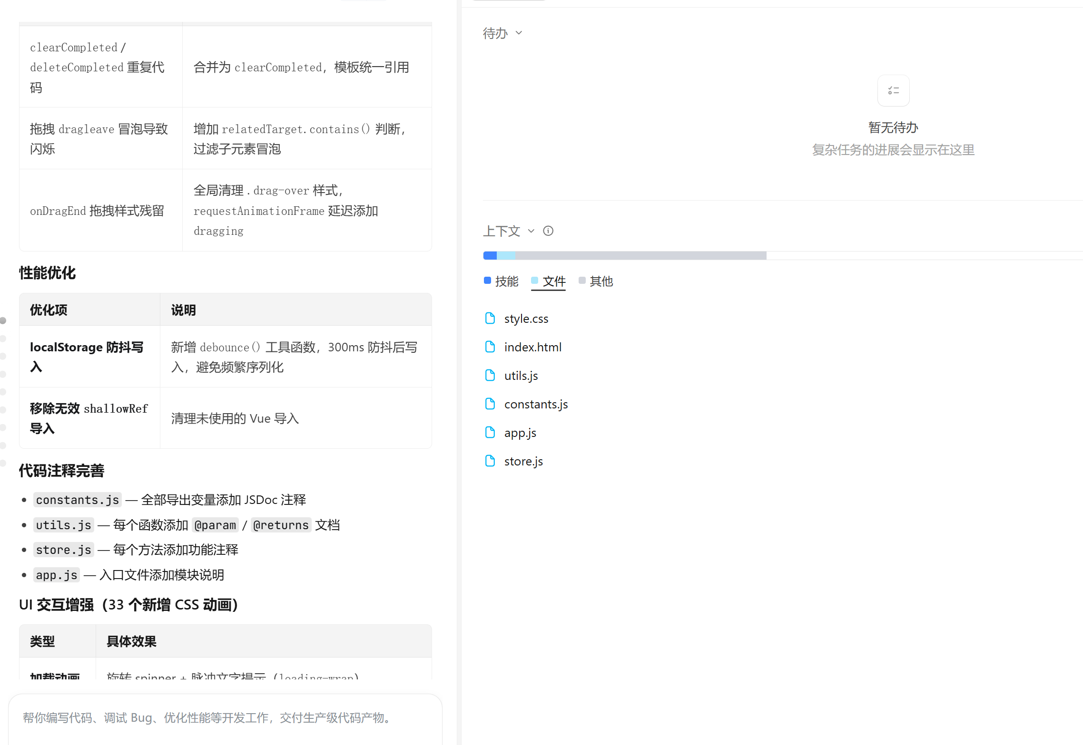Click the light blue 文件 segment of context bar
This screenshot has width=1083, height=745.
pyautogui.click(x=506, y=255)
